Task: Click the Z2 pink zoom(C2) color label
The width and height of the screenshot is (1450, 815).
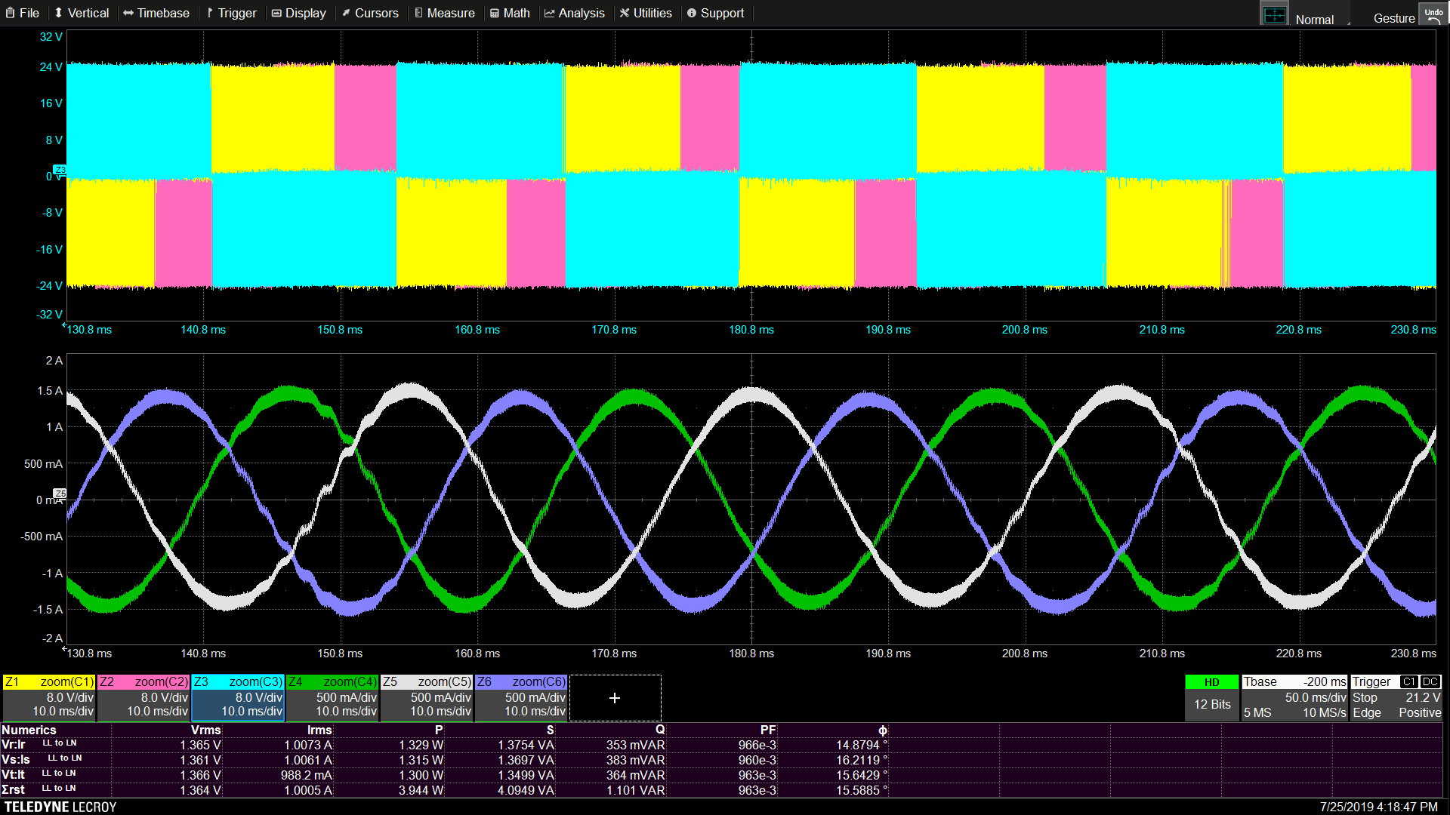Action: point(143,681)
